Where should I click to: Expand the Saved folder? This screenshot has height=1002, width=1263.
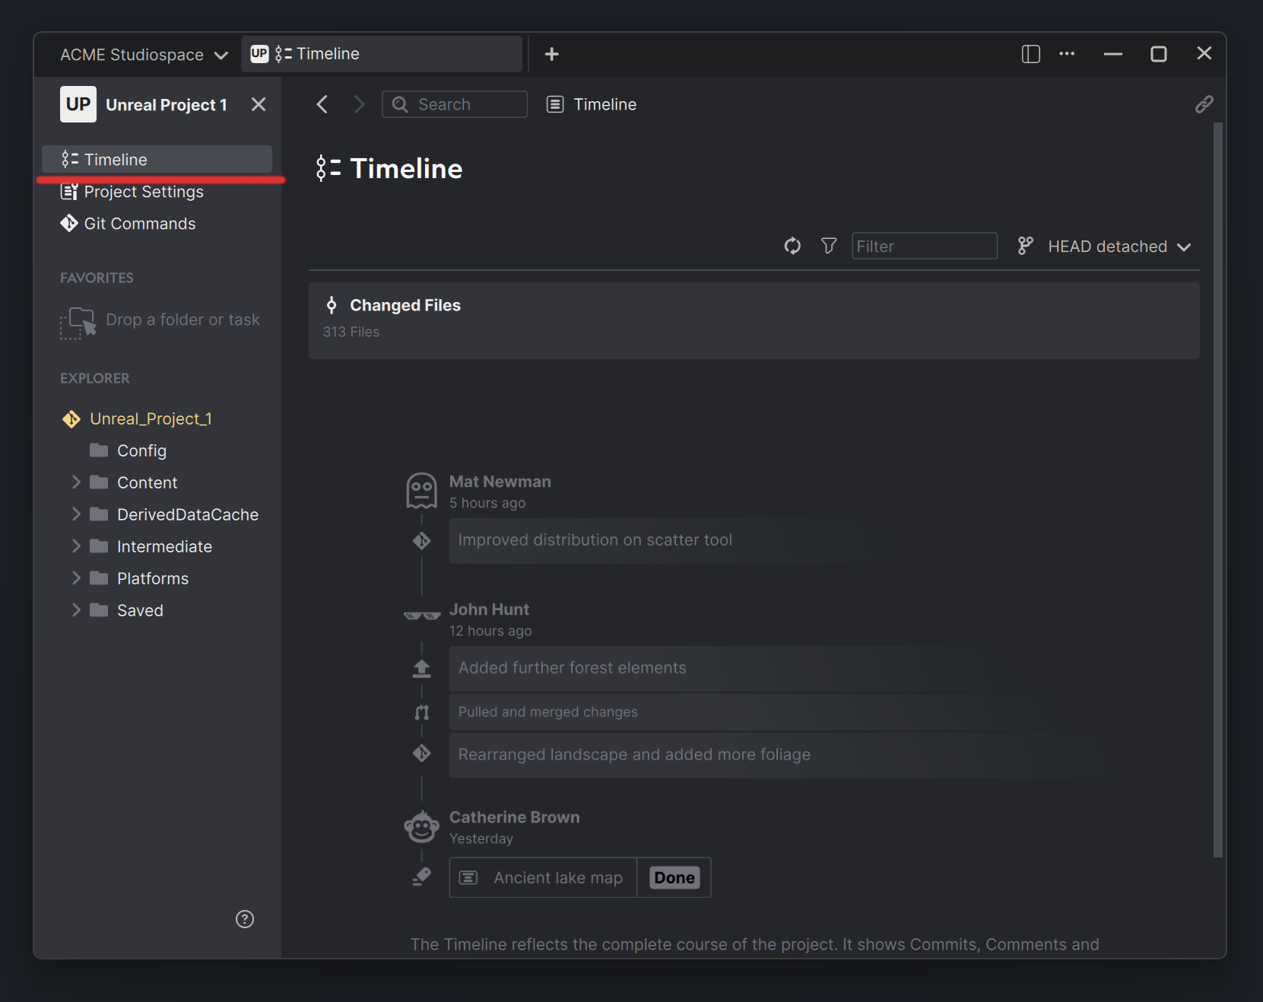click(x=75, y=609)
